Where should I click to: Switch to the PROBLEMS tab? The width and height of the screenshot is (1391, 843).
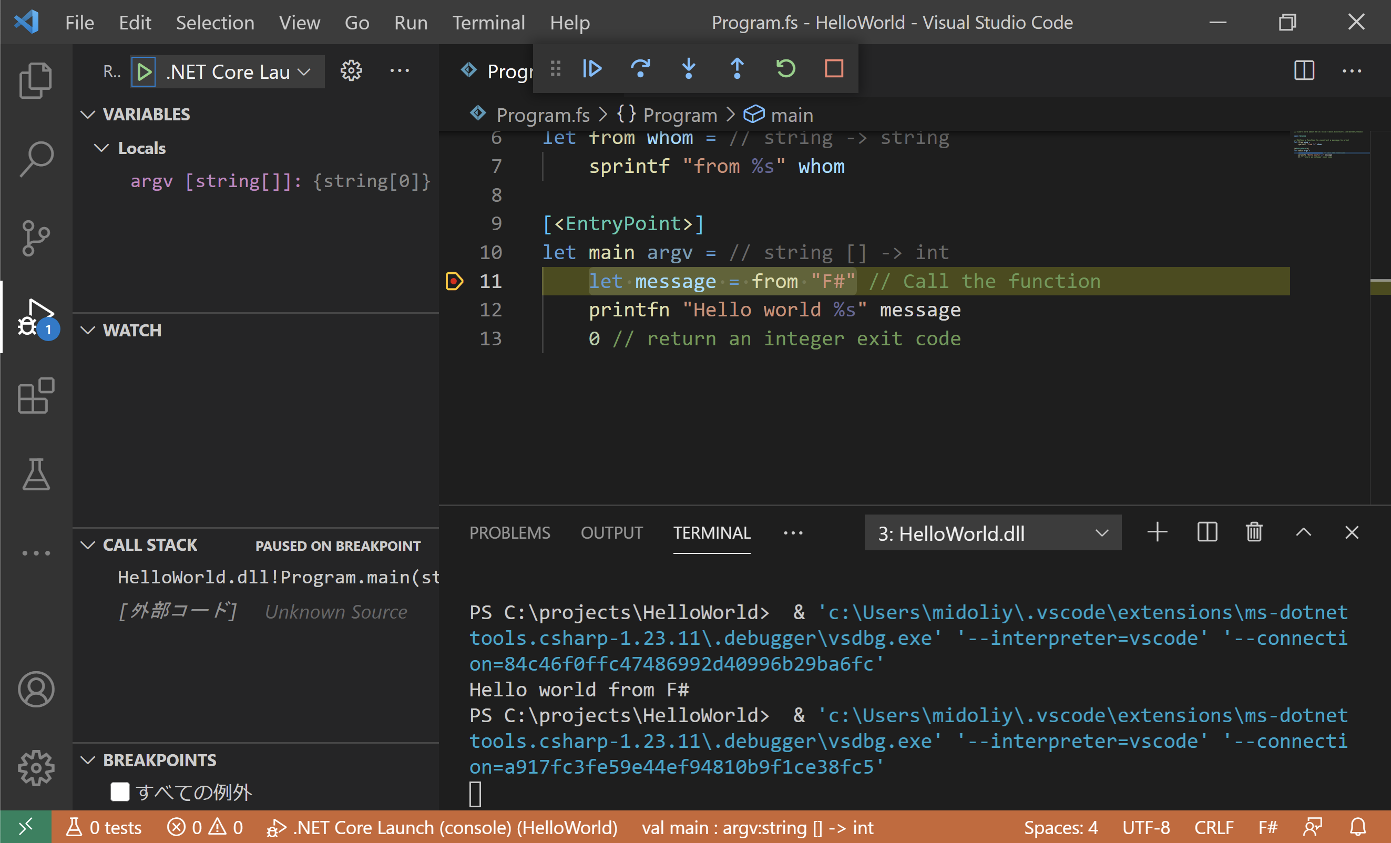tap(509, 533)
